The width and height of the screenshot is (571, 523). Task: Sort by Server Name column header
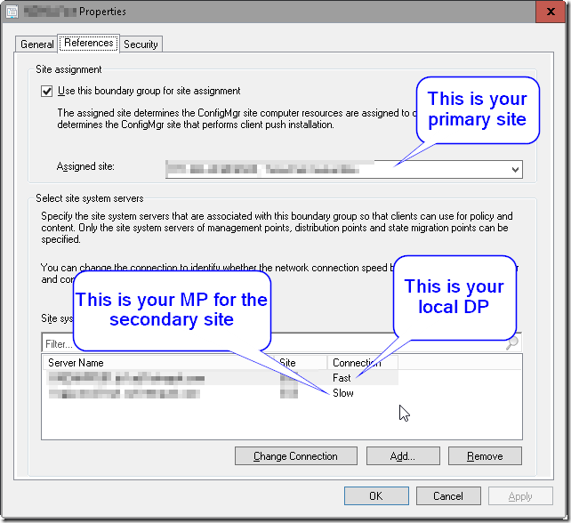click(x=158, y=363)
